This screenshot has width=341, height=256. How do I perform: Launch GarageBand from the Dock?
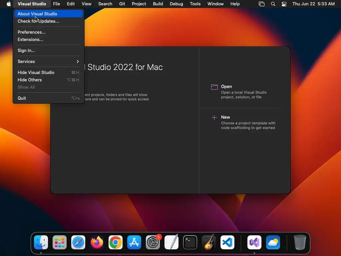tap(209, 242)
